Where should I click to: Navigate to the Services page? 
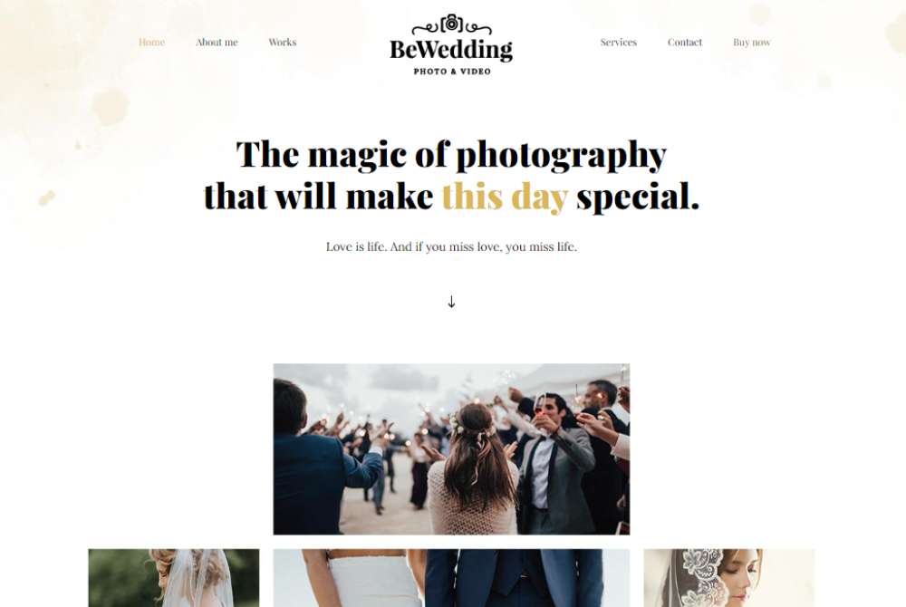618,43
